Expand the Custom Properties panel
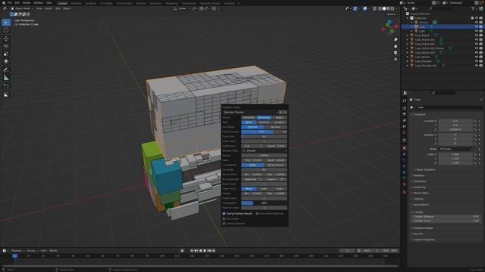The image size is (485, 272). coord(424,240)
